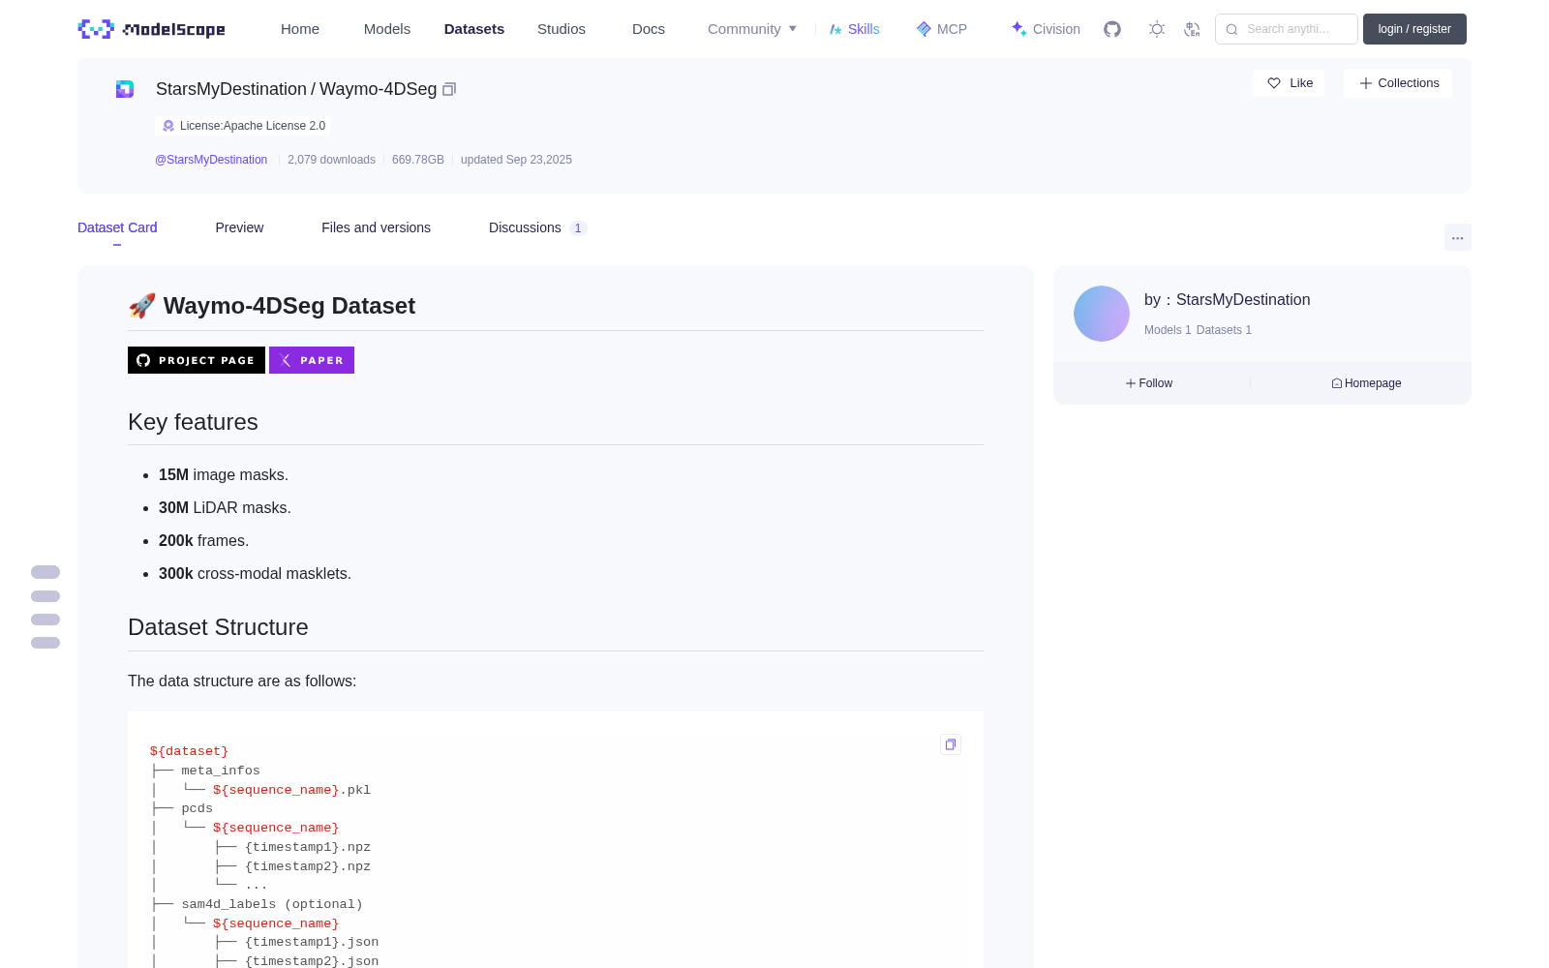
Task: Click the Skills sparkle icon
Action: [835, 29]
